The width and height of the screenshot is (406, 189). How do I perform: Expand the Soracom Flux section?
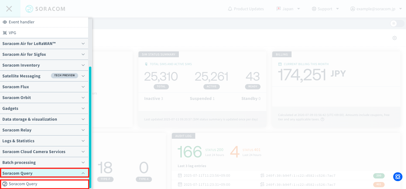click(44, 87)
